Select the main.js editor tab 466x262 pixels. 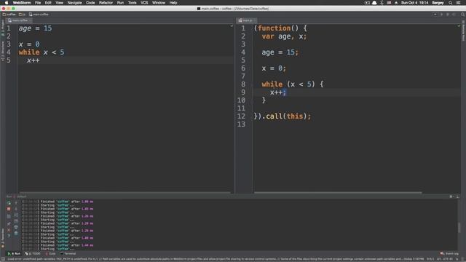click(x=247, y=20)
